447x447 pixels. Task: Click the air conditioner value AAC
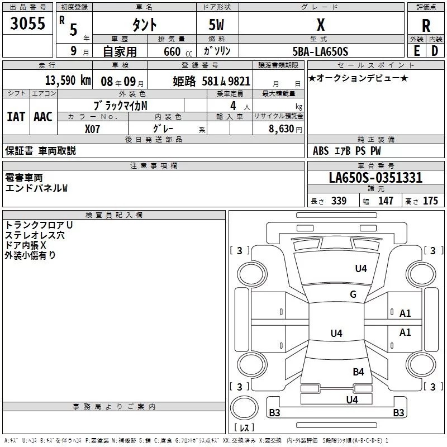[x=43, y=117]
